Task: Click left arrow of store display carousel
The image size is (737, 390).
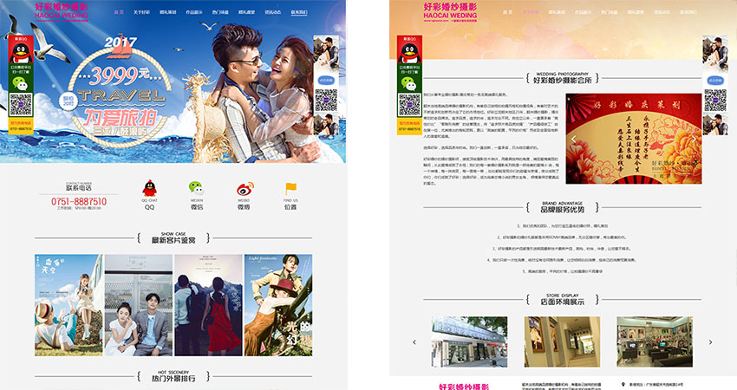Action: point(414,342)
